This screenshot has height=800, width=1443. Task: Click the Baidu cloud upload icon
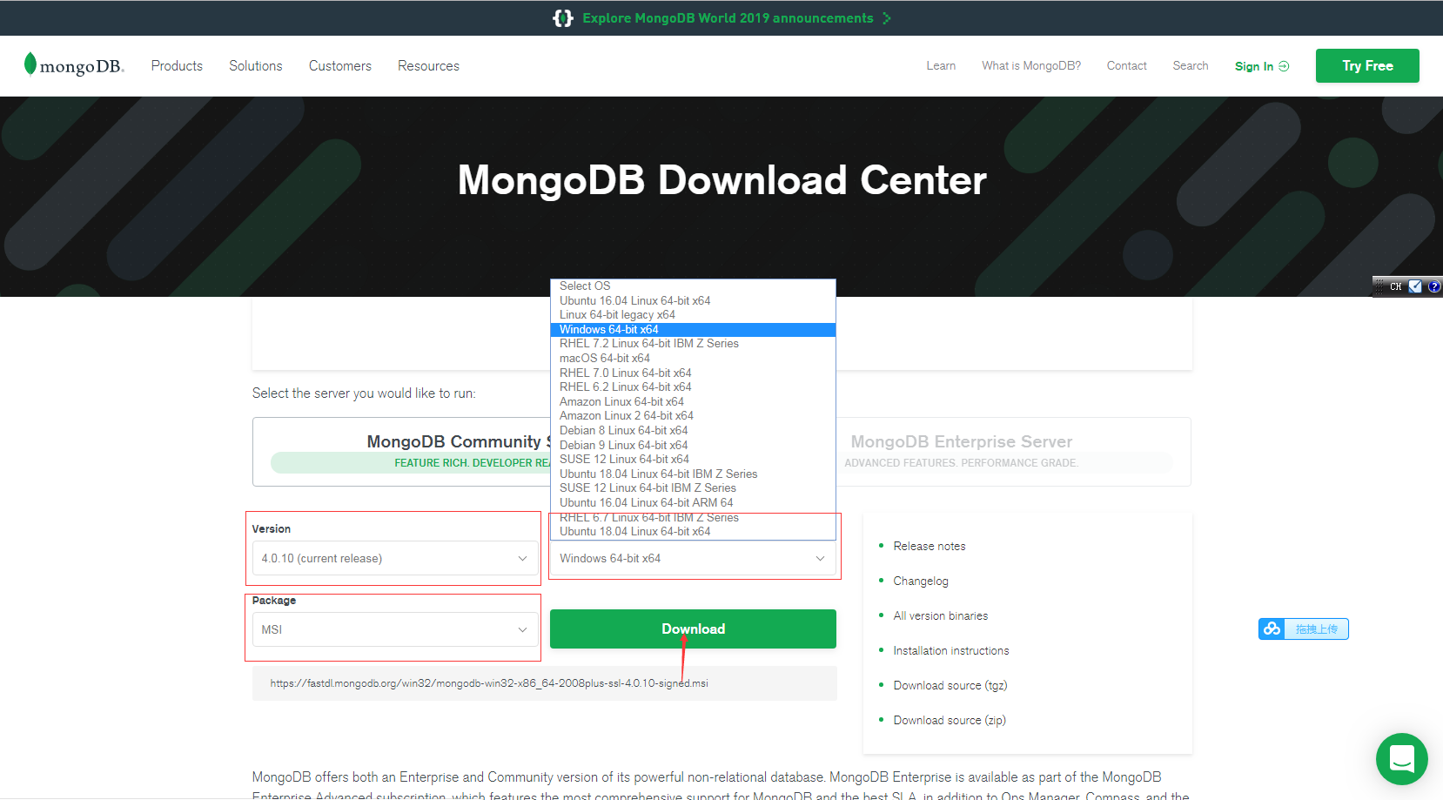pyautogui.click(x=1272, y=629)
